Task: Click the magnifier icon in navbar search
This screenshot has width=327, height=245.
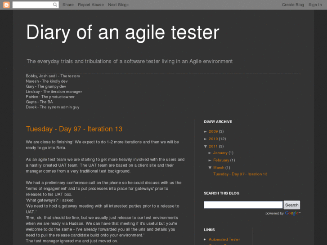Action: click(x=55, y=4)
